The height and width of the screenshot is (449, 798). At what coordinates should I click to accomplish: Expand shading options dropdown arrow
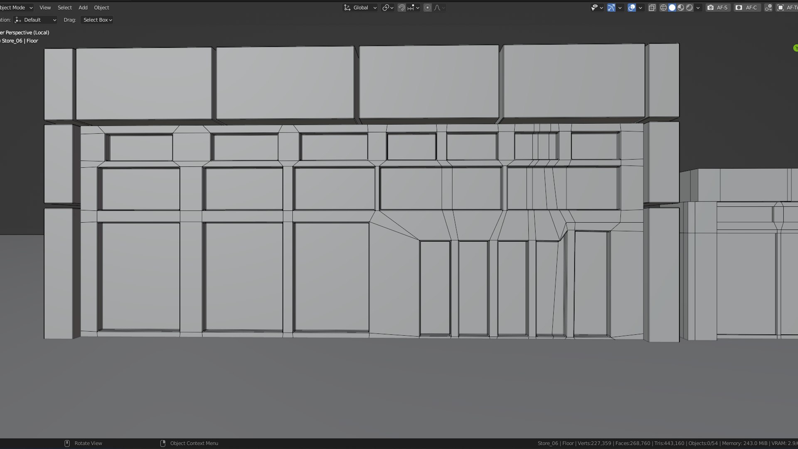698,7
